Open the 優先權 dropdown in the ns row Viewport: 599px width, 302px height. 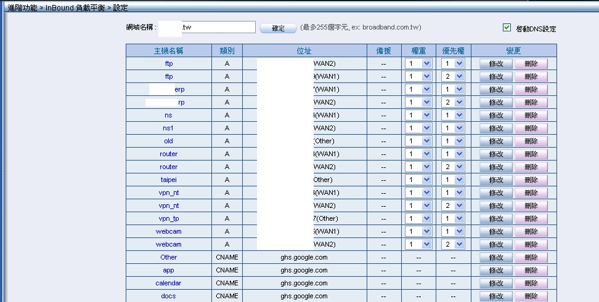coord(453,115)
